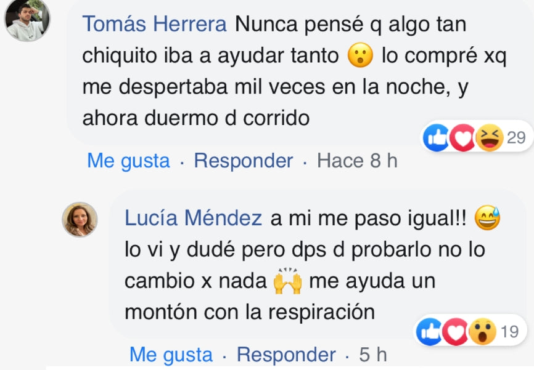This screenshot has width=534, height=370.
Task: Click the blue like reaction on Lucía's reply
Action: pyautogui.click(x=430, y=332)
